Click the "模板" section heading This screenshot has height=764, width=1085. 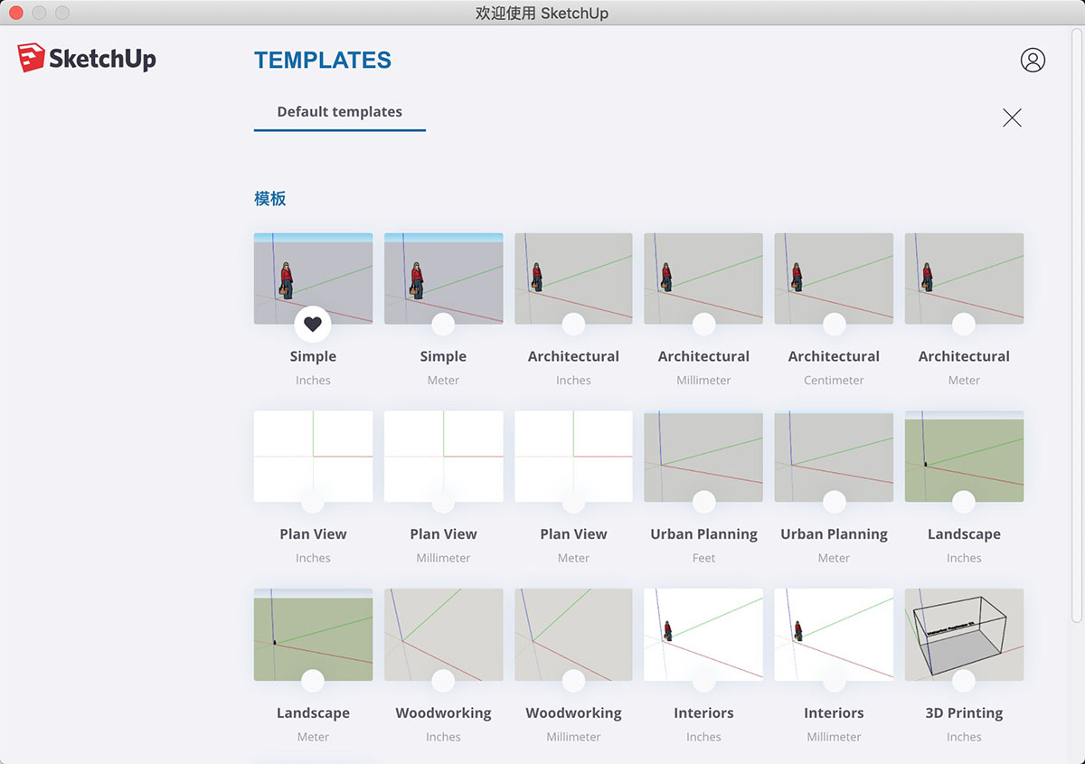tap(270, 199)
